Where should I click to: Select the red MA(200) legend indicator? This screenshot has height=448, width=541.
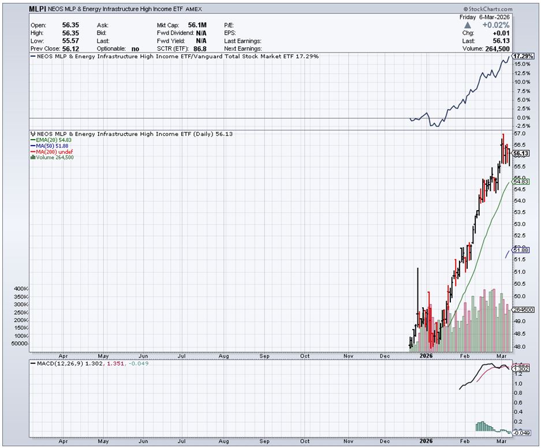tap(33, 152)
